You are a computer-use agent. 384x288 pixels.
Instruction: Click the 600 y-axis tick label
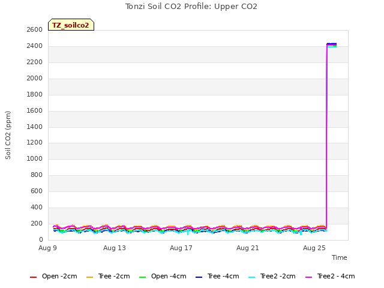tap(37, 191)
